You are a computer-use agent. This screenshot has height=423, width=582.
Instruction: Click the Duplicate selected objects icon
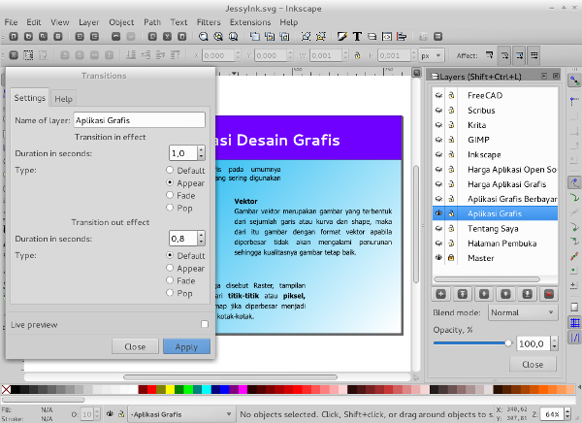coord(254,37)
